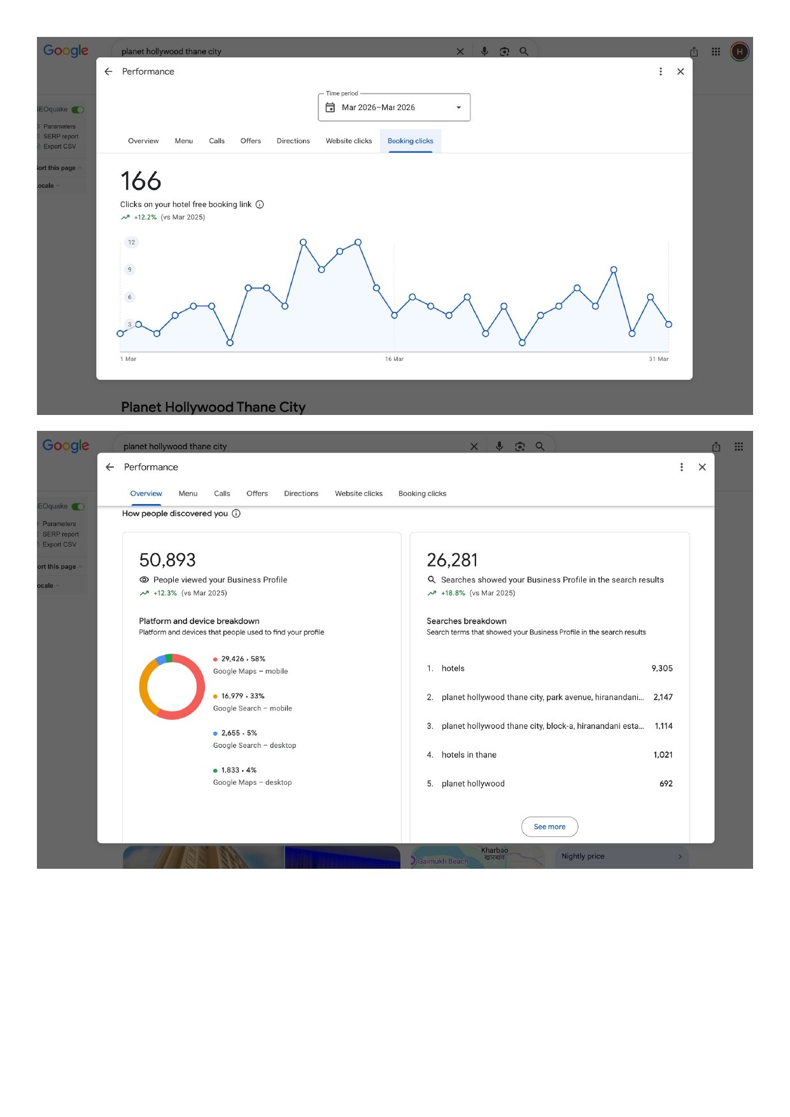Click info icon beside How people discovered you
Image resolution: width=790 pixels, height=1117 pixels.
pyautogui.click(x=236, y=514)
